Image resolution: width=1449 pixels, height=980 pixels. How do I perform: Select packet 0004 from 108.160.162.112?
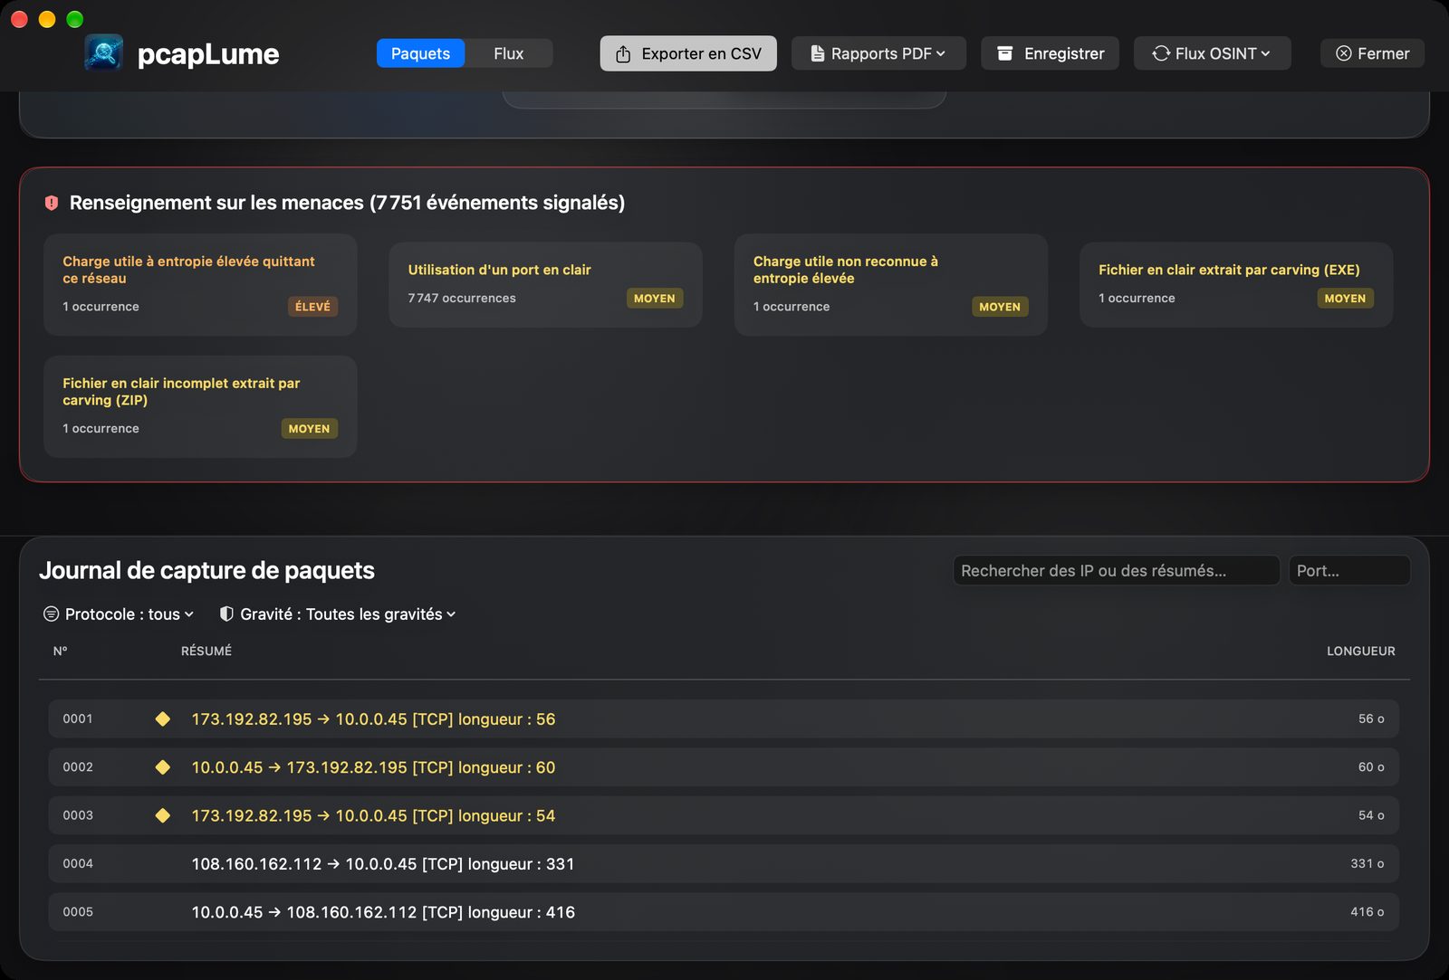724,864
